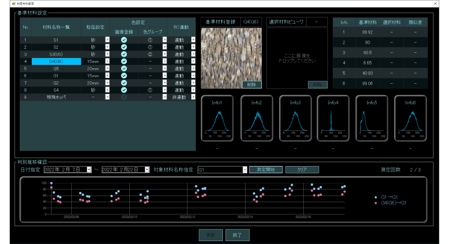449x244 pixels.
Task: Click the クリア button
Action: tap(302, 170)
